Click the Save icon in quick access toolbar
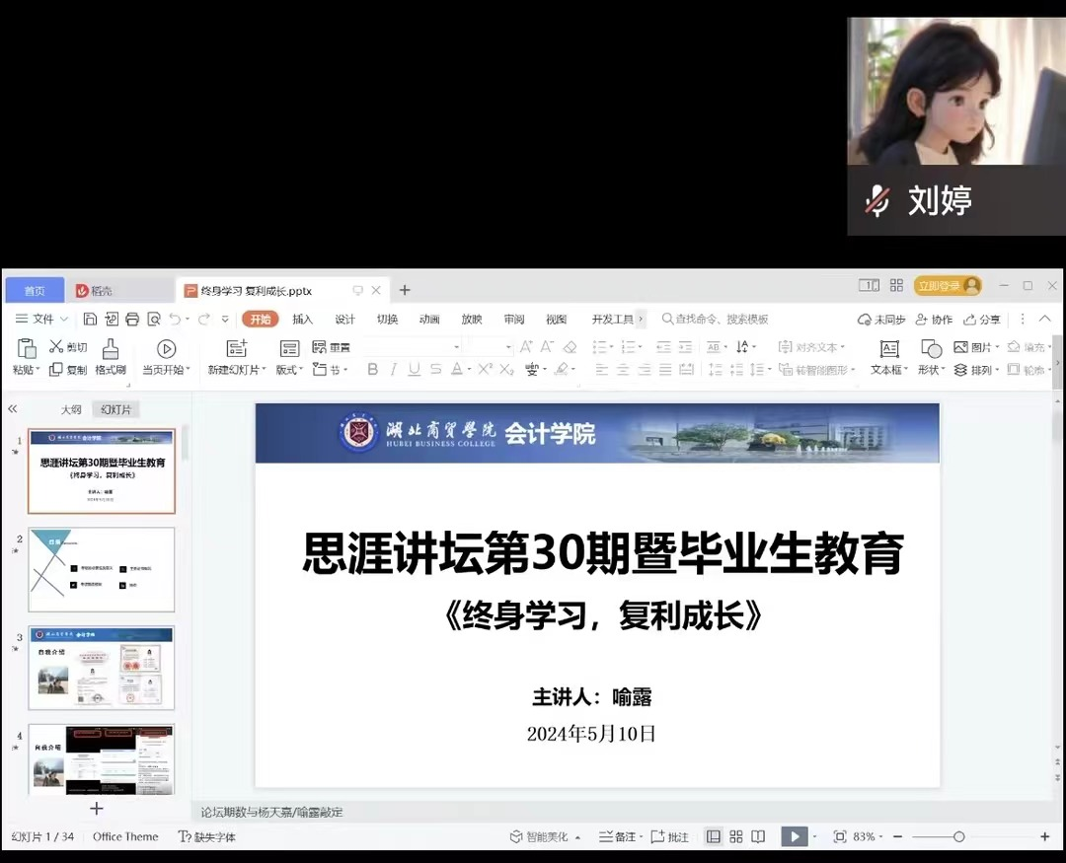This screenshot has width=1066, height=863. 90,319
